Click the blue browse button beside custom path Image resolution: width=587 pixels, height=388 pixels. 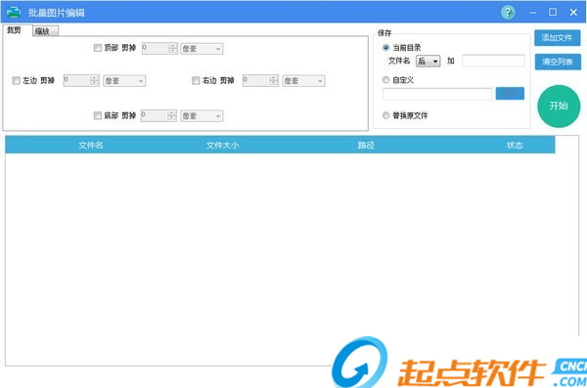coord(510,94)
